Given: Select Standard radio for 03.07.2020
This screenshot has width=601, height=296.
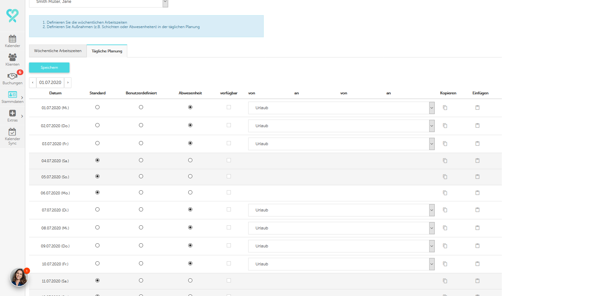Looking at the screenshot, I should coord(97,143).
